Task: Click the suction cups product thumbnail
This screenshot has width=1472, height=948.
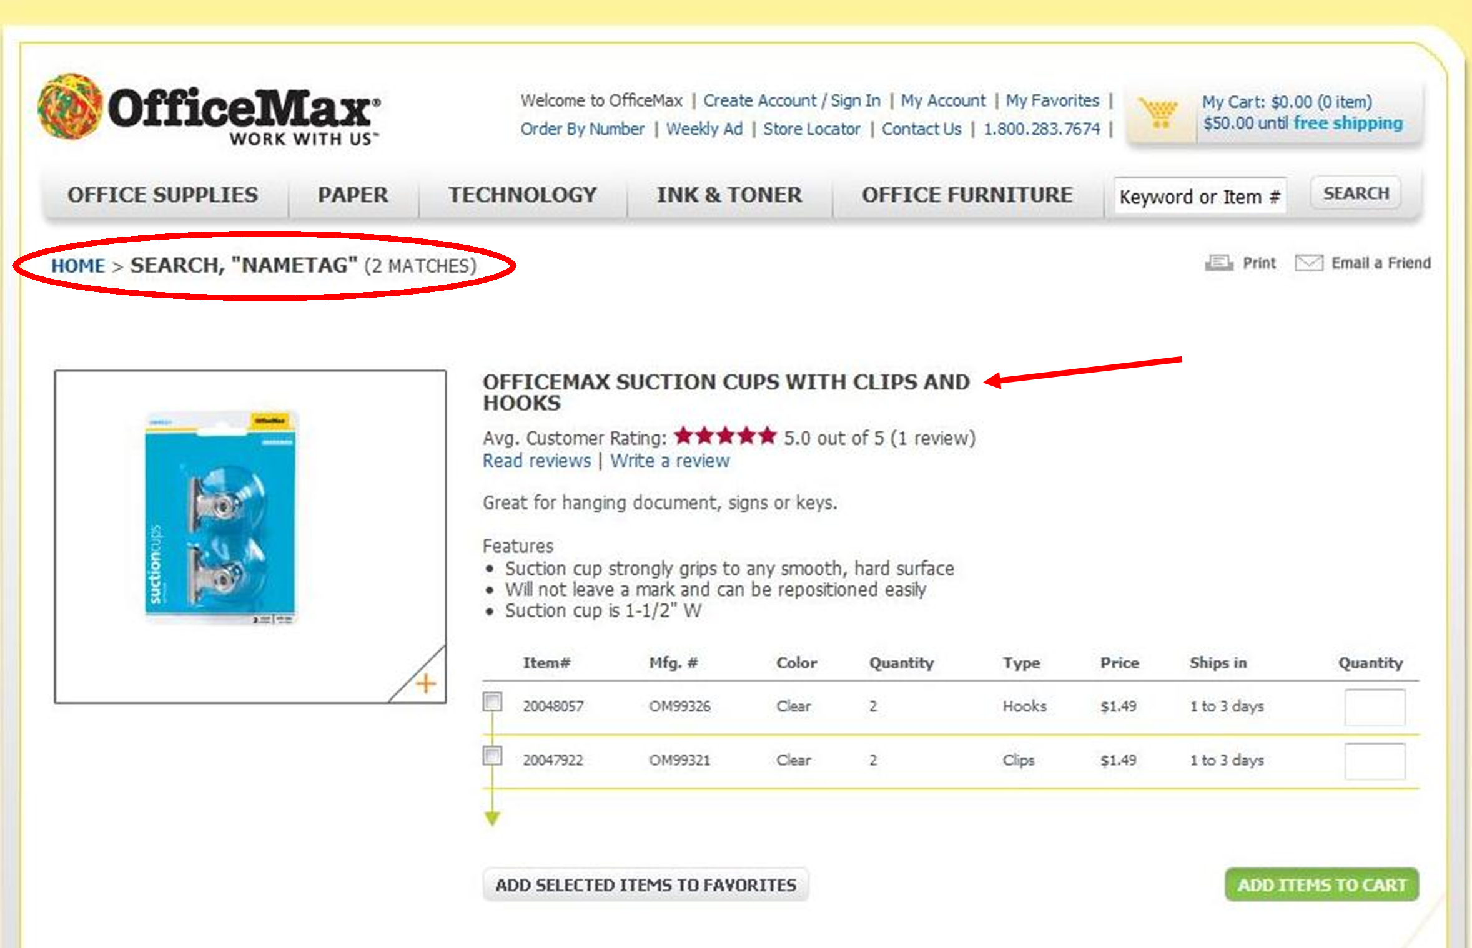Action: pyautogui.click(x=220, y=518)
